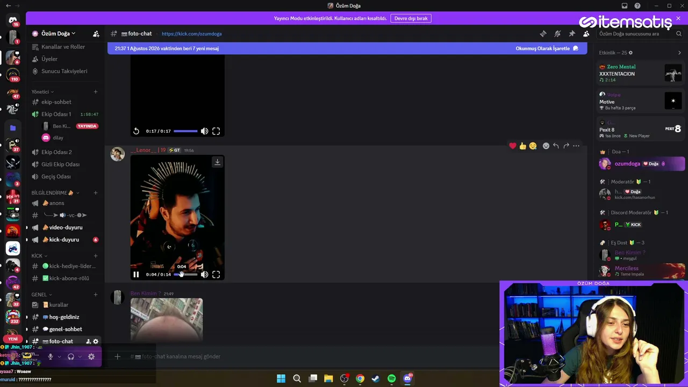
Task: Mark channel as read with Okunmuş Olarak İşaretle
Action: 547,48
